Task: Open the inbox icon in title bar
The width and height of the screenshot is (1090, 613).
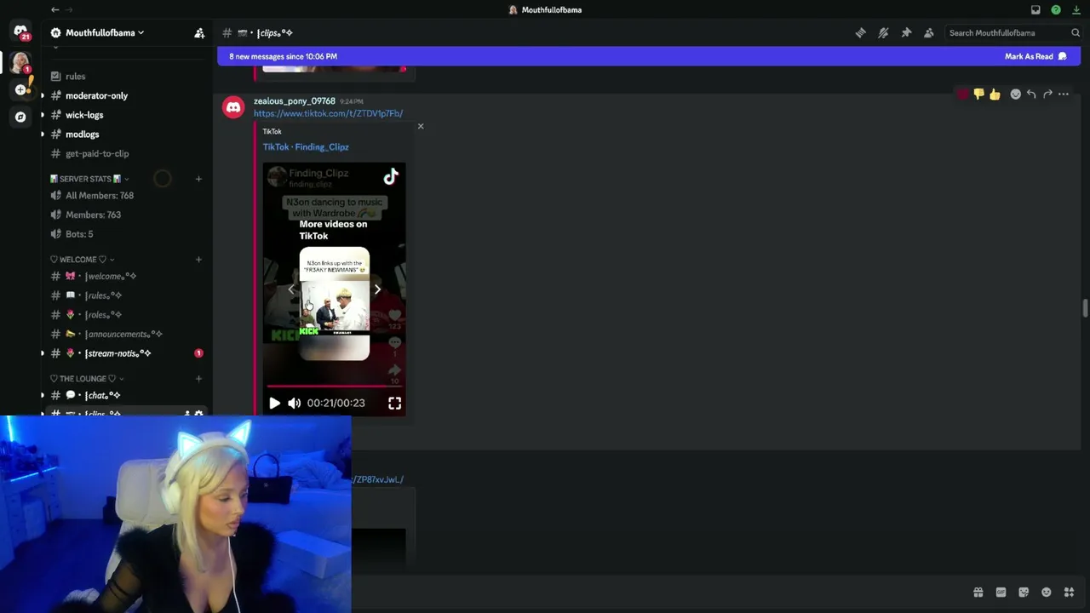Action: [x=1035, y=10]
